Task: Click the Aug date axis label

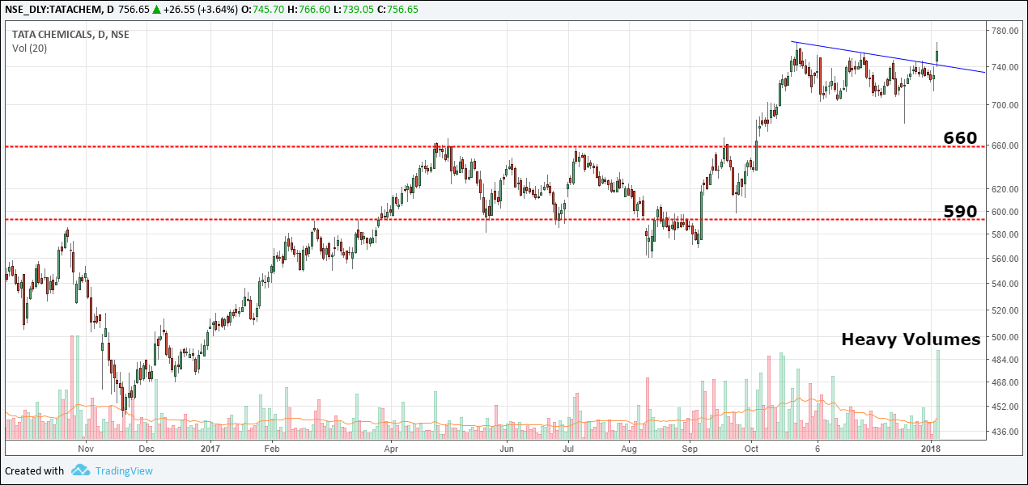Action: pyautogui.click(x=629, y=448)
